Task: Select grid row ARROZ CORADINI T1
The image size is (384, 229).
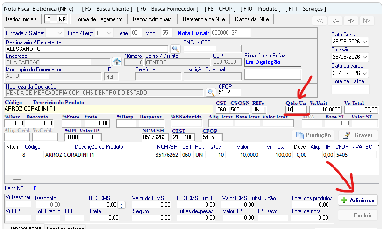Action: (191, 155)
